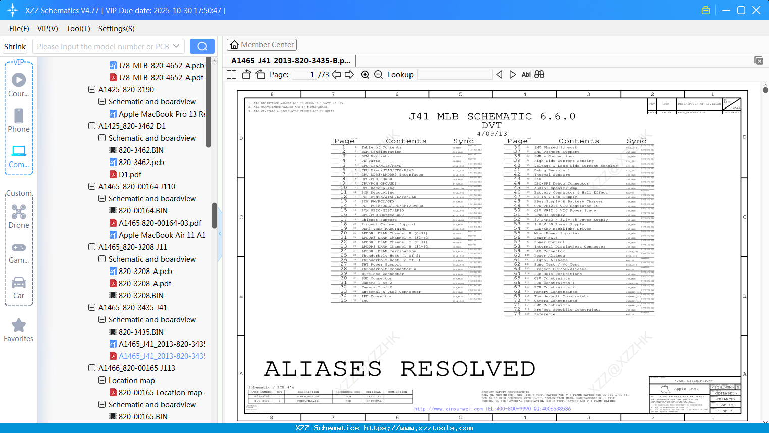This screenshot has width=769, height=433.
Task: Find next lookup match
Action: [x=512, y=75]
